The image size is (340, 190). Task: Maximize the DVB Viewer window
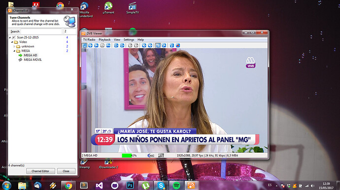click(252, 32)
